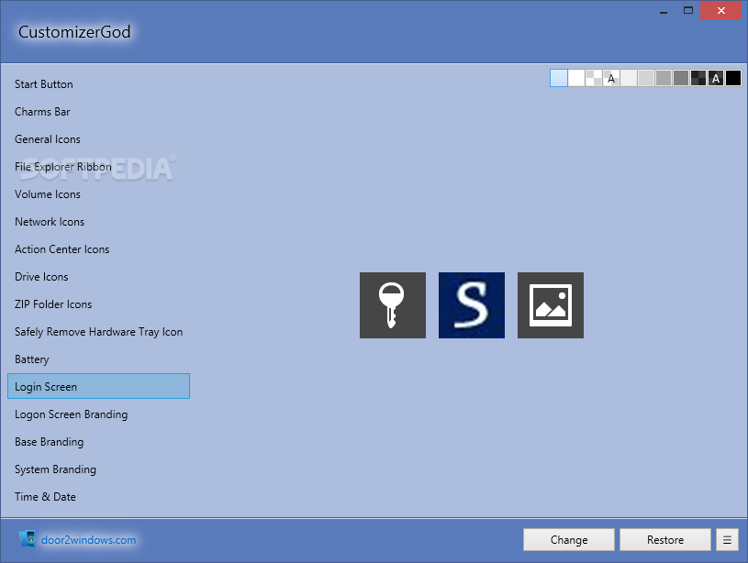Go to General Icons section

click(99, 139)
